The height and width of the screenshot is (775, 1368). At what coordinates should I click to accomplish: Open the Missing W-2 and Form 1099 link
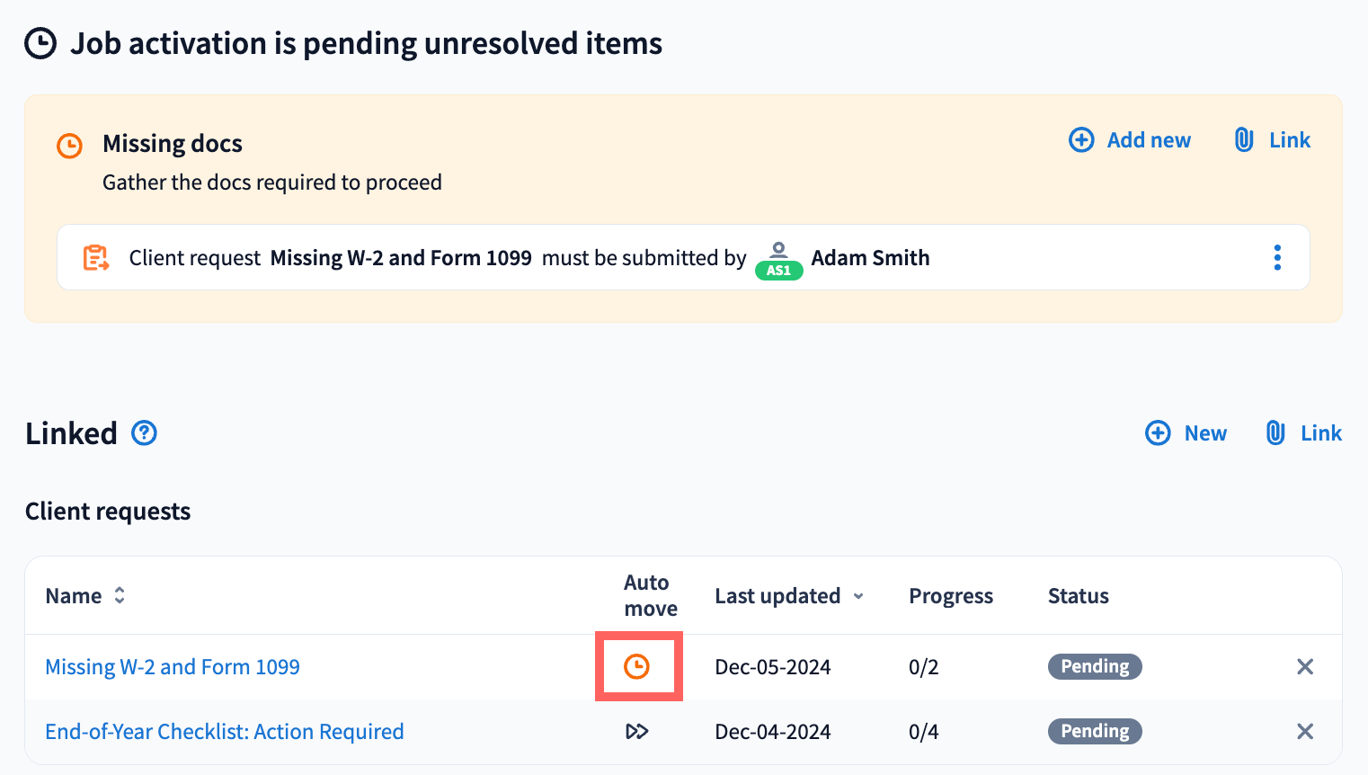coord(173,667)
